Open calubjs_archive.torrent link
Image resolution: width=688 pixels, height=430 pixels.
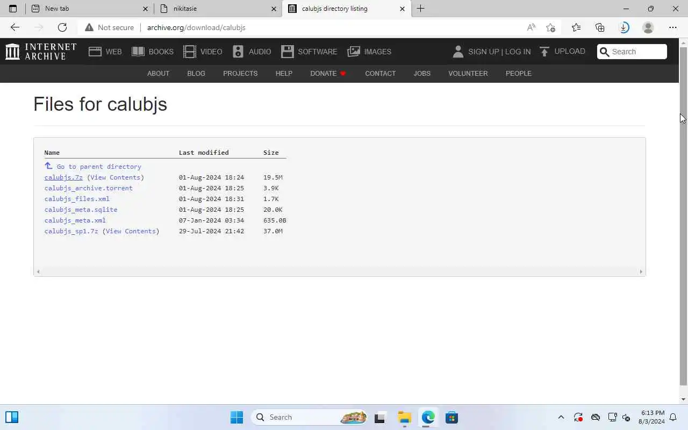point(89,188)
